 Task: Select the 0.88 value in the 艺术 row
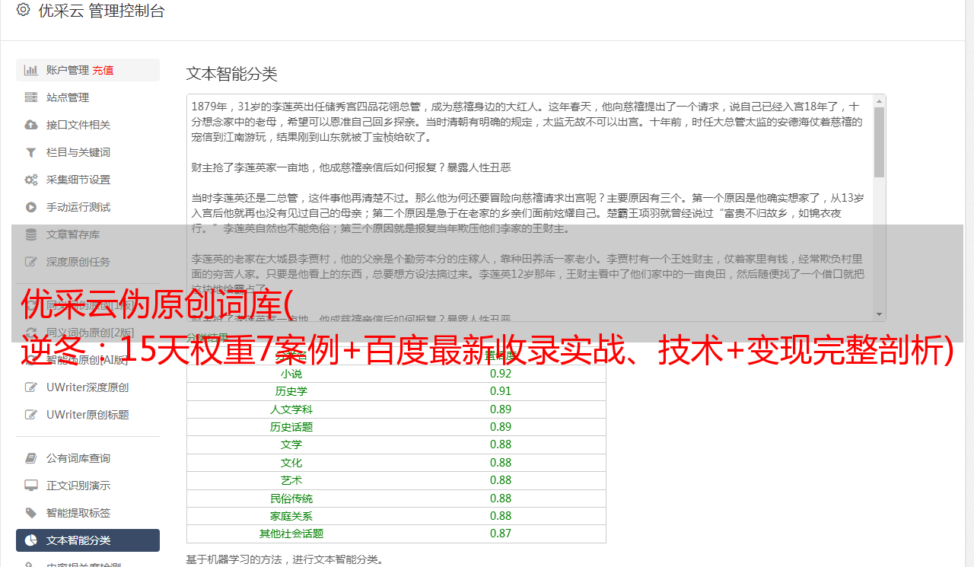point(501,480)
